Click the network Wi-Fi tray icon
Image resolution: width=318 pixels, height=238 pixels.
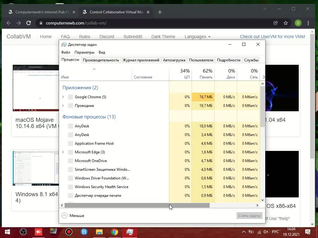pyautogui.click(x=259, y=232)
